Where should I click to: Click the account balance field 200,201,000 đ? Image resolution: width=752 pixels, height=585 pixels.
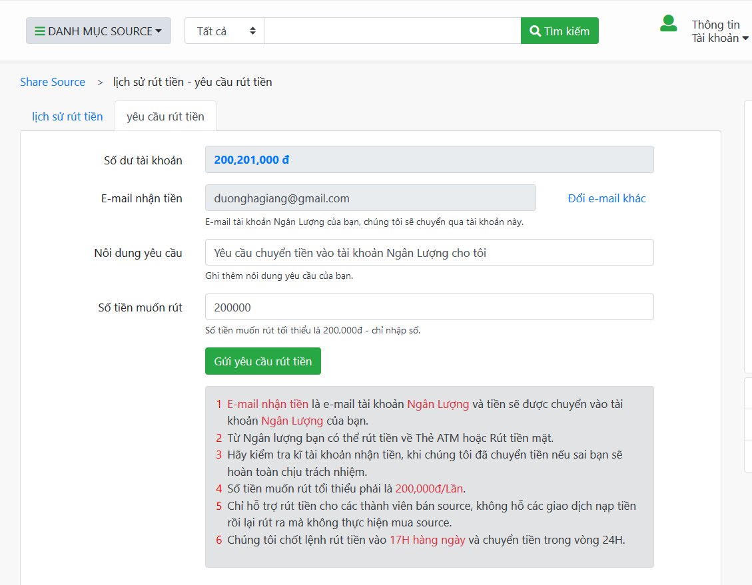429,160
